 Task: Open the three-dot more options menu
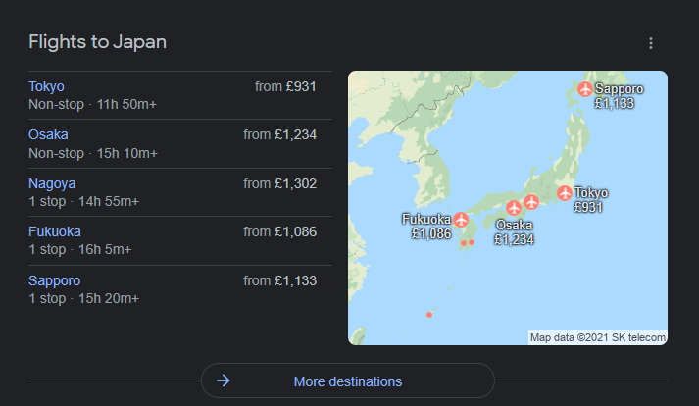650,43
